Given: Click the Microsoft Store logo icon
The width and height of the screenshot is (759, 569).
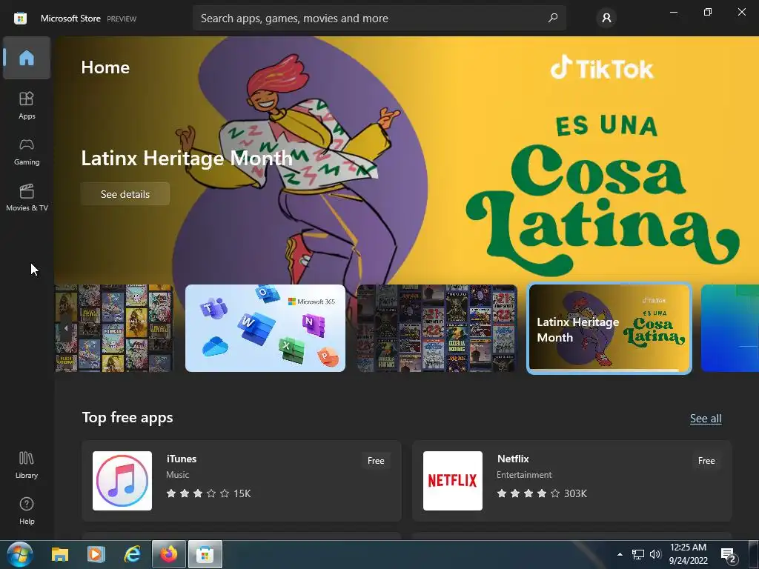Looking at the screenshot, I should [x=20, y=19].
